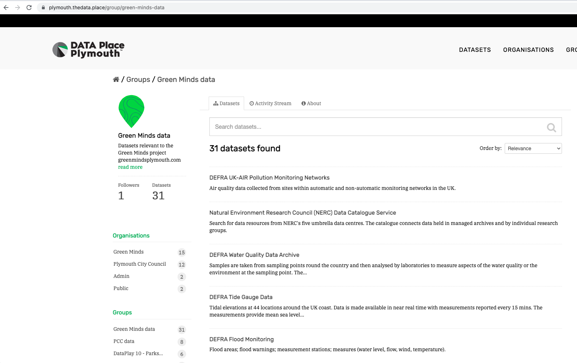Open ORGANISATIONS in the top navigation
The image size is (577, 363).
(x=528, y=50)
